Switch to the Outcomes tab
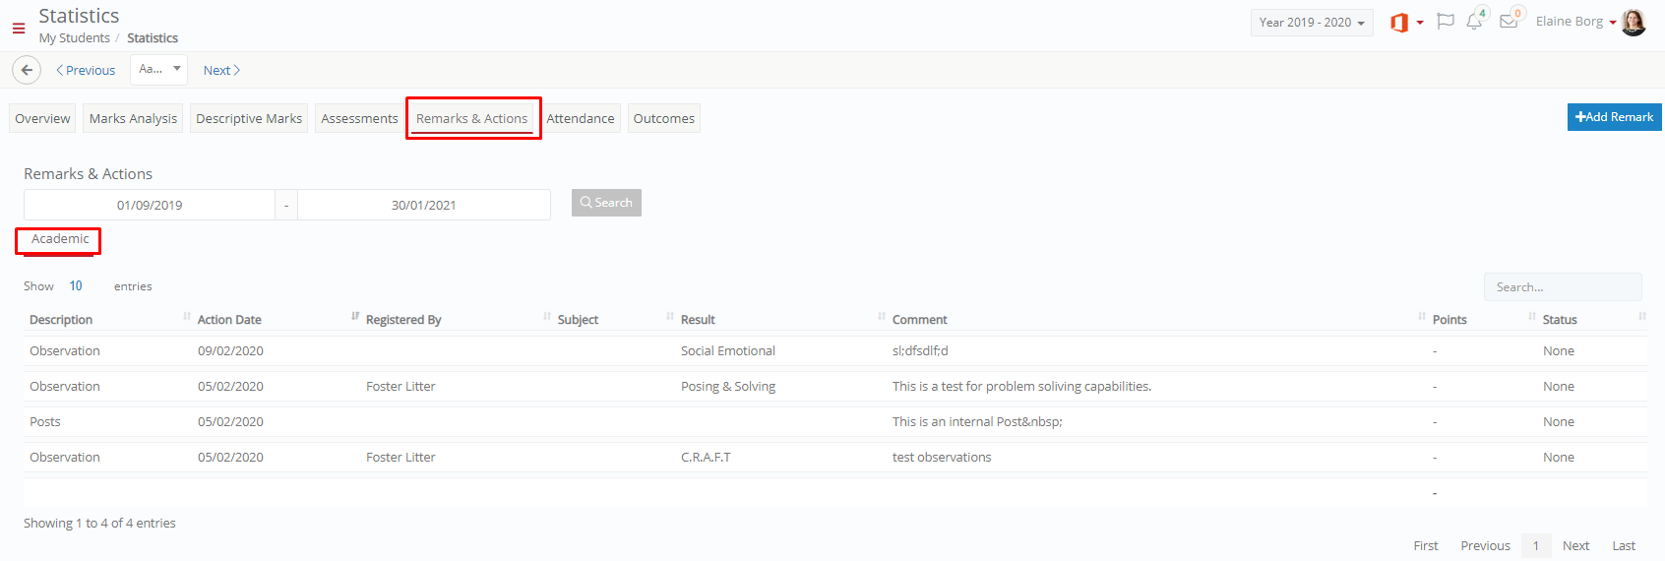 point(664,118)
